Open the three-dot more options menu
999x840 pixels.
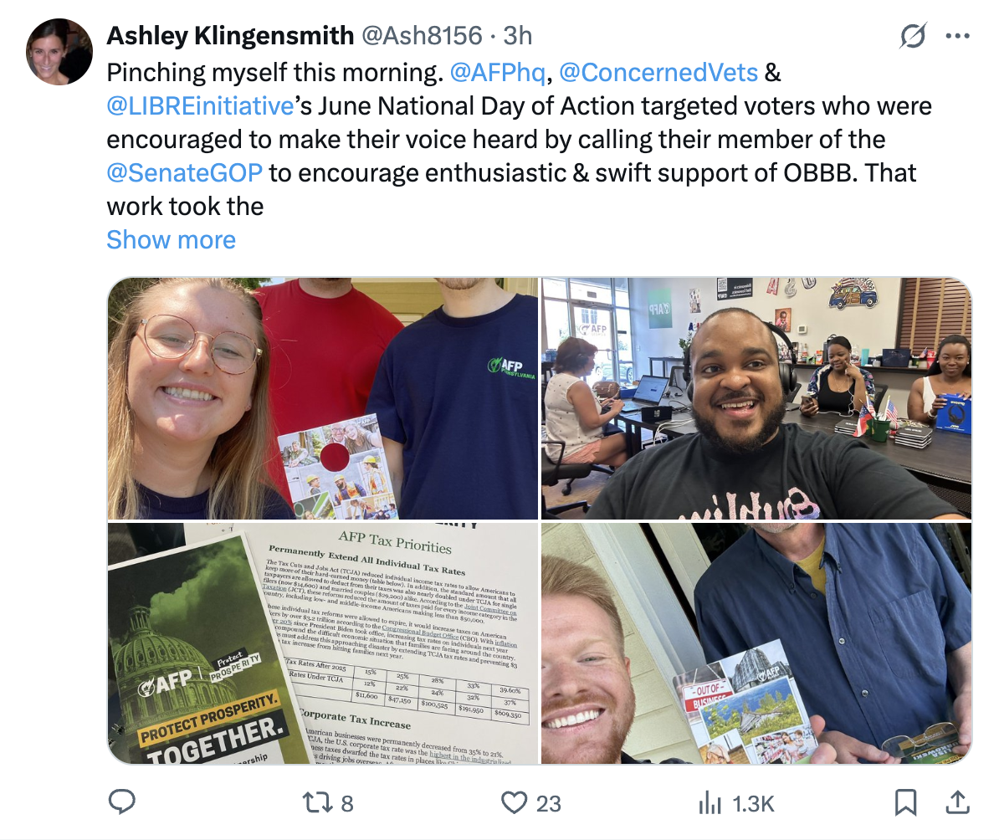(958, 36)
